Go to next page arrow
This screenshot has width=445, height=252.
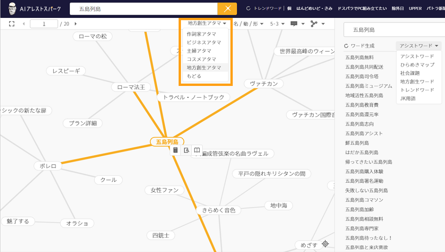76,24
